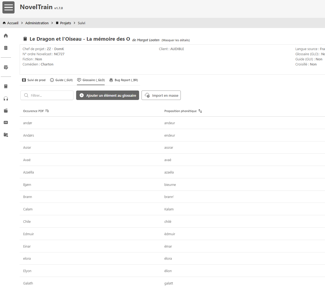Open the headphones section in sidebar
Image resolution: width=325 pixels, height=288 pixels.
[6, 99]
